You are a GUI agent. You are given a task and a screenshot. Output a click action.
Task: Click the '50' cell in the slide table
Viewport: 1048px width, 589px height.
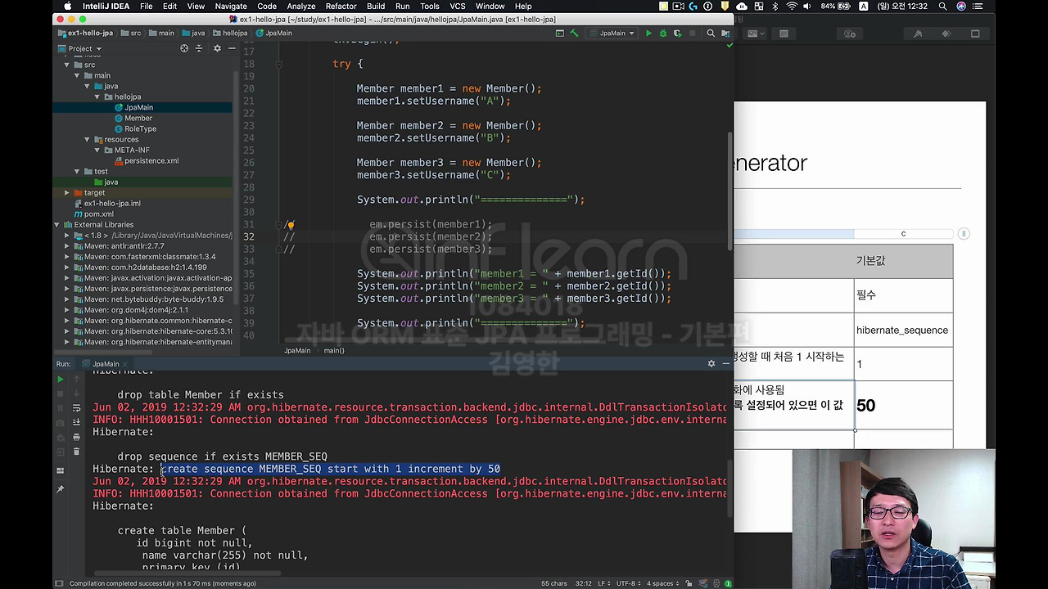(903, 405)
